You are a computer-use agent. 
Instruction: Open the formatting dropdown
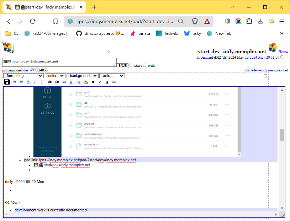[23, 76]
